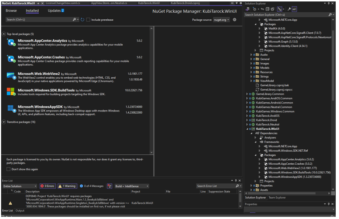Screen dimensions: 339x219
Task: Click the Collapse All icon in Solution Explorer
Action: (267, 9)
